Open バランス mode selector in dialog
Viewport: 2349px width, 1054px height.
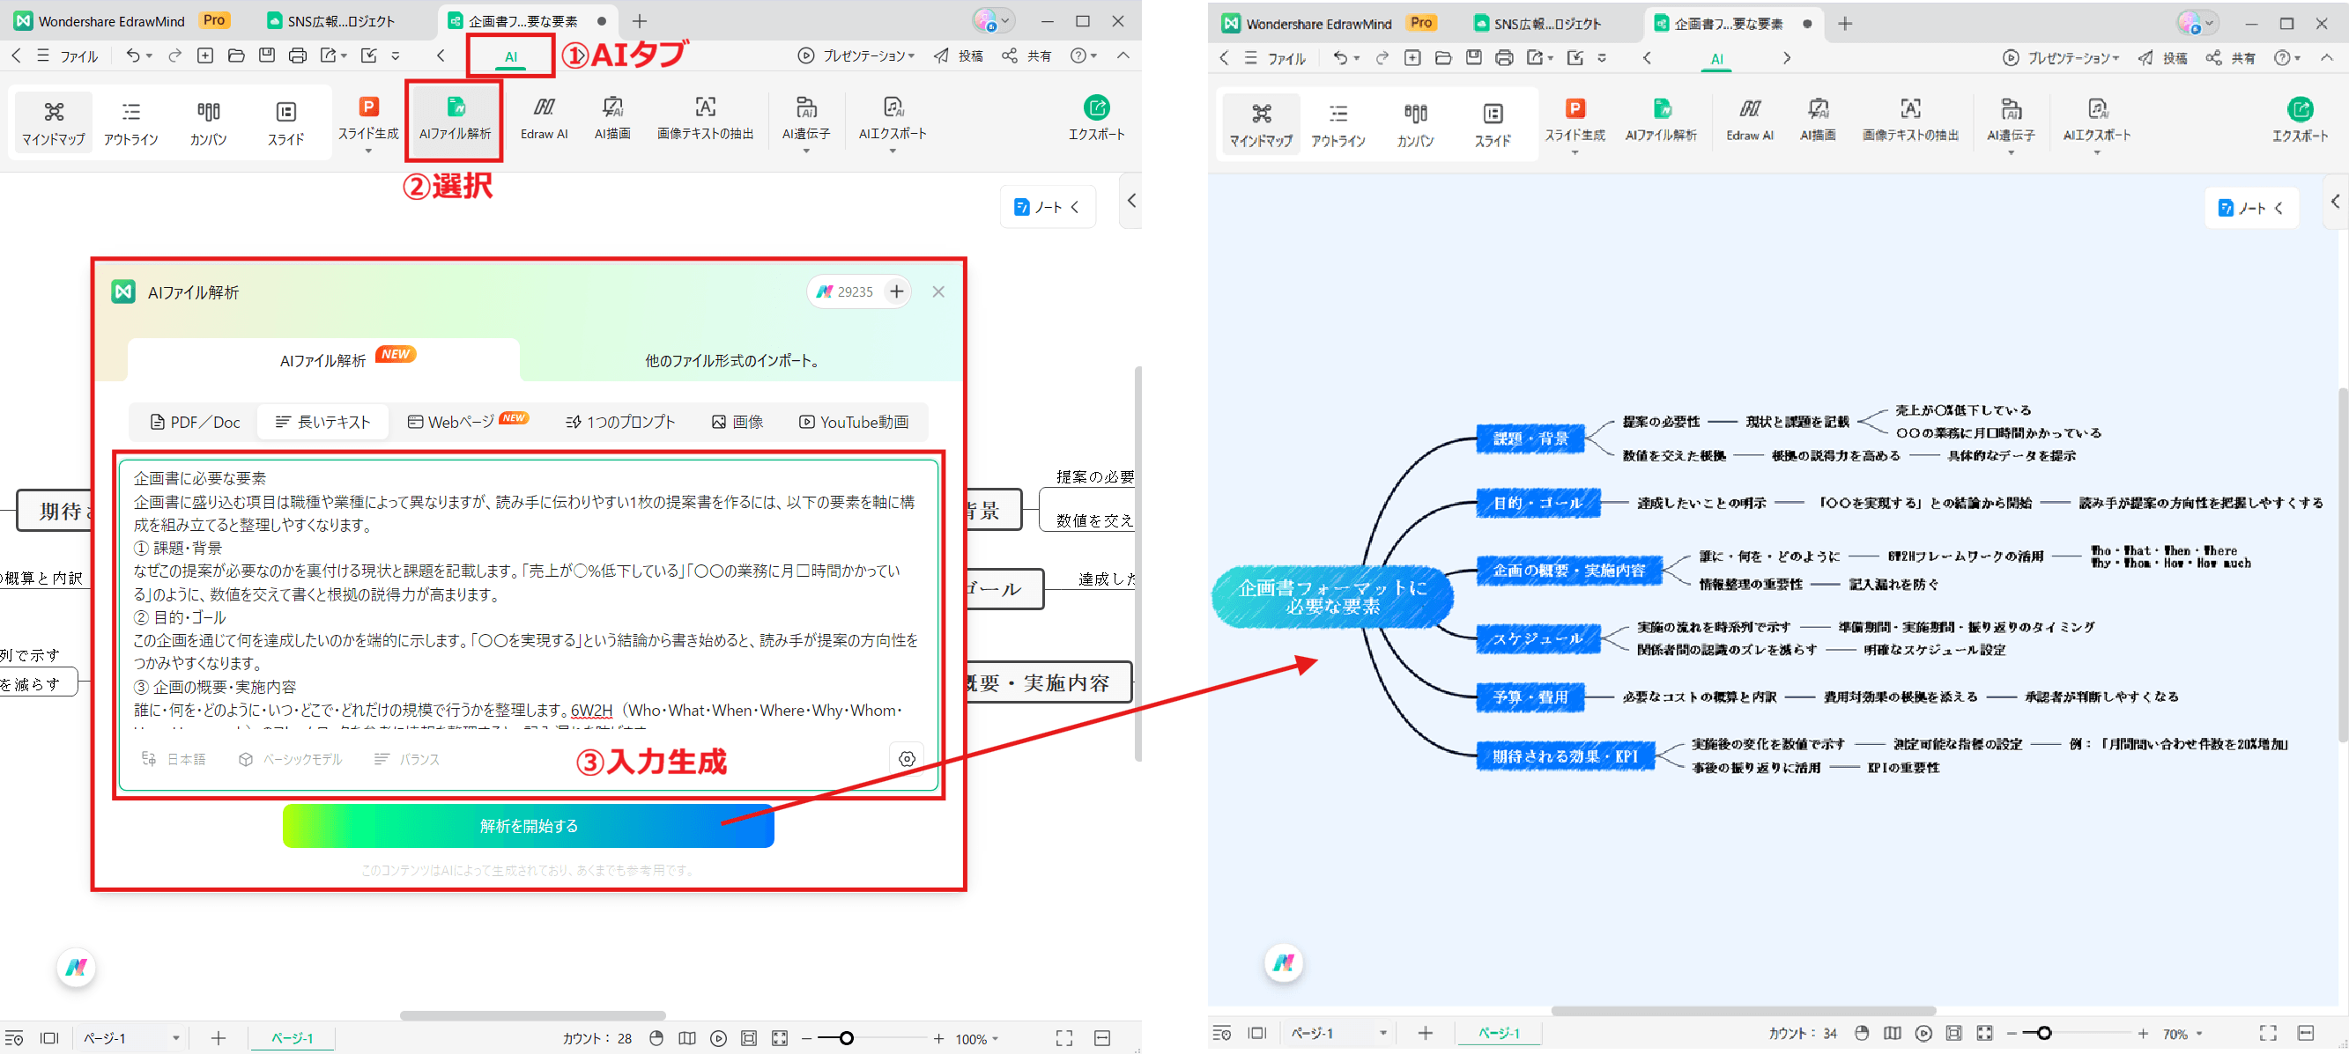(x=407, y=759)
